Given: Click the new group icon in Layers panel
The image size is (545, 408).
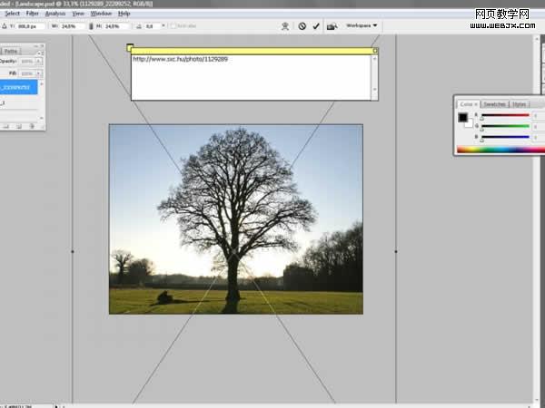Looking at the screenshot, I should (6, 126).
